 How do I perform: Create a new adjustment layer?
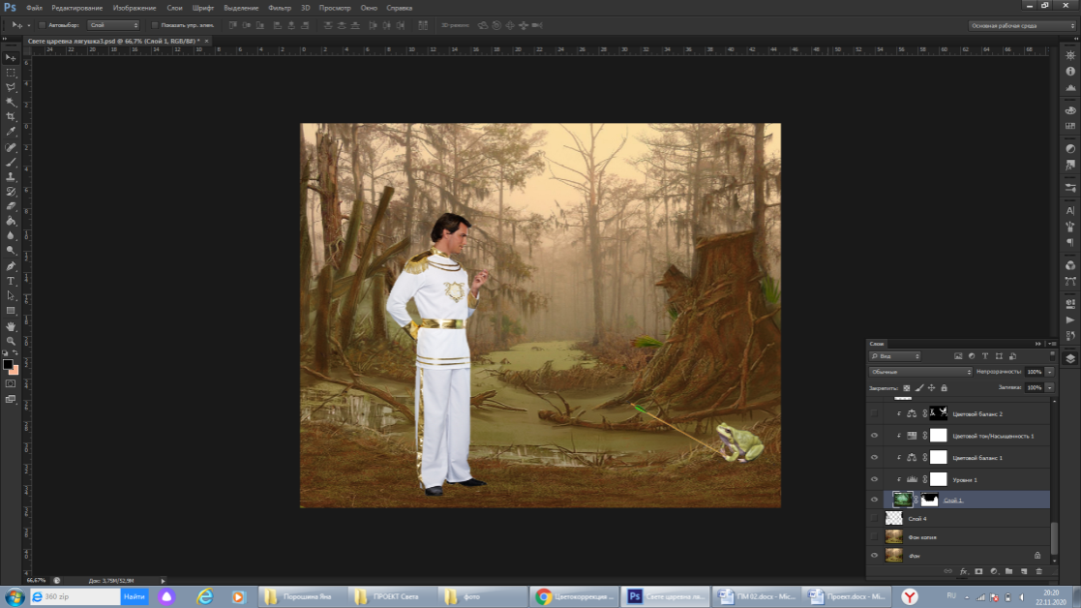pos(994,571)
